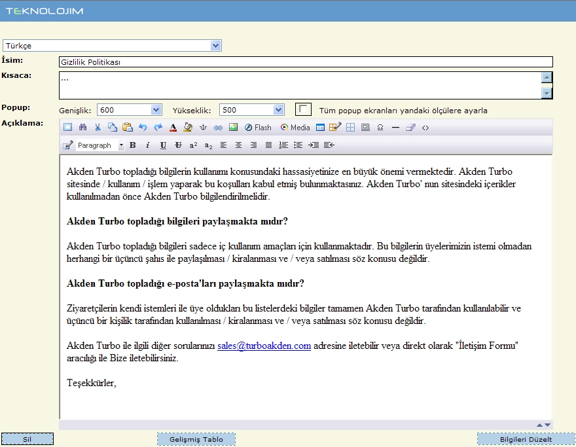Switch to HTML source view icon

click(x=425, y=128)
